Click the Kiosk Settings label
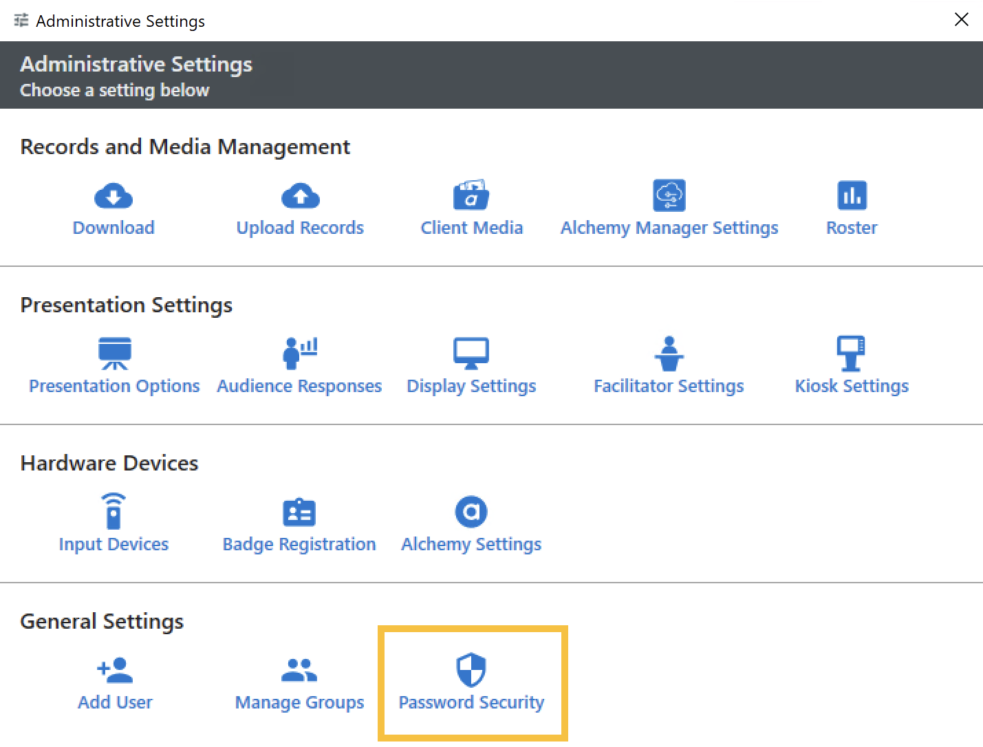 tap(852, 386)
